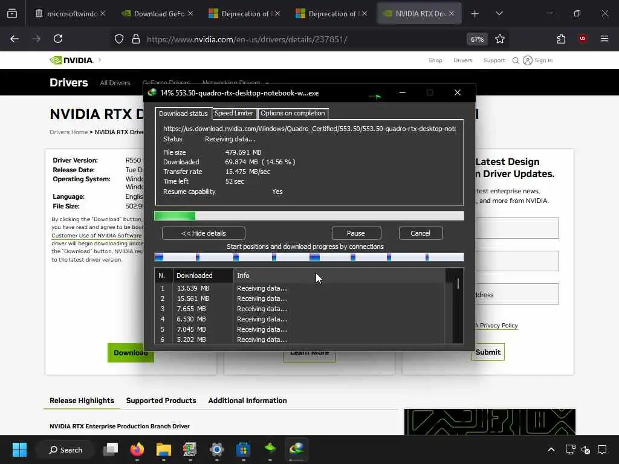The width and height of the screenshot is (619, 464).
Task: Show hidden system tray icons
Action: point(551,449)
